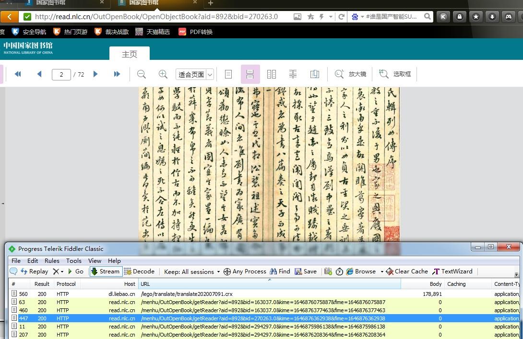Click the search magnifier in browser search box
Viewport: 523px width, 339px height.
[427, 16]
